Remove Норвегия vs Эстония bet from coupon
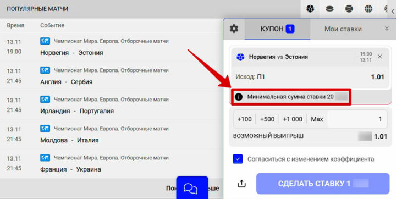The width and height of the screenshot is (396, 199). (380, 57)
